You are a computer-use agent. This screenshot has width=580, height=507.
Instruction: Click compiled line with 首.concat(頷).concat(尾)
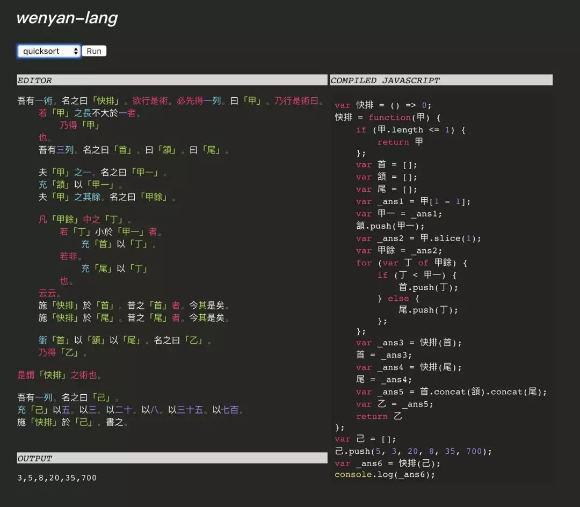pyautogui.click(x=451, y=392)
